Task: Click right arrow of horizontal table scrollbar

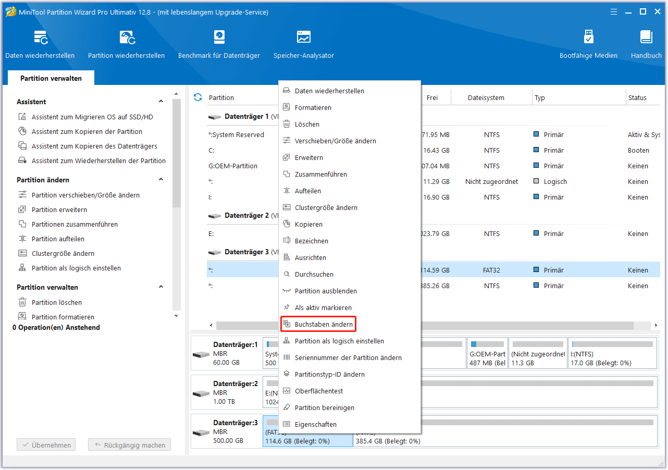Action: click(655, 326)
